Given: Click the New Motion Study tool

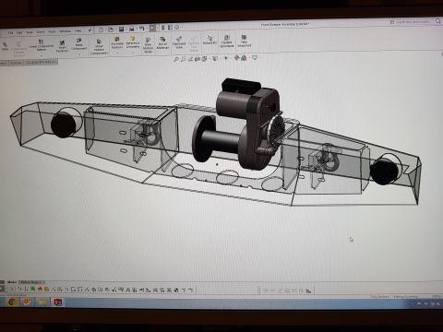Looking at the screenshot, I should coord(148,45).
